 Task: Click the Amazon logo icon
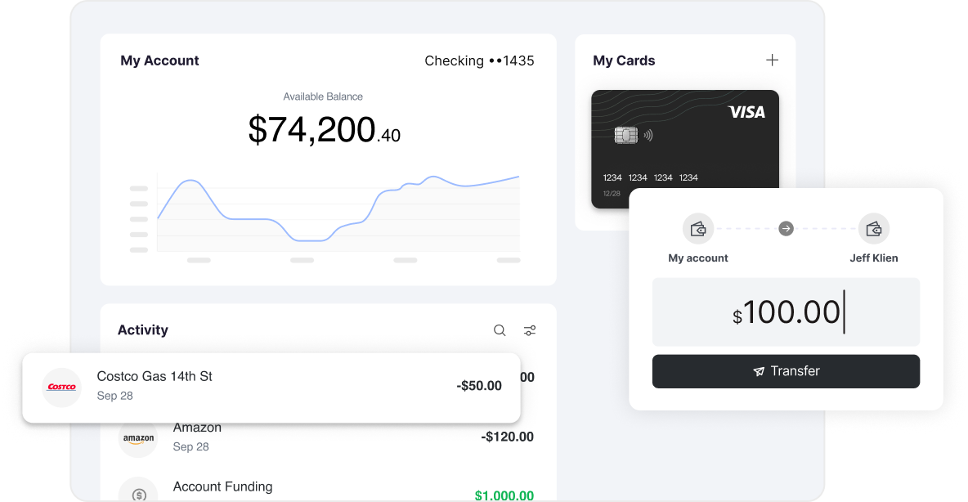[138, 438]
